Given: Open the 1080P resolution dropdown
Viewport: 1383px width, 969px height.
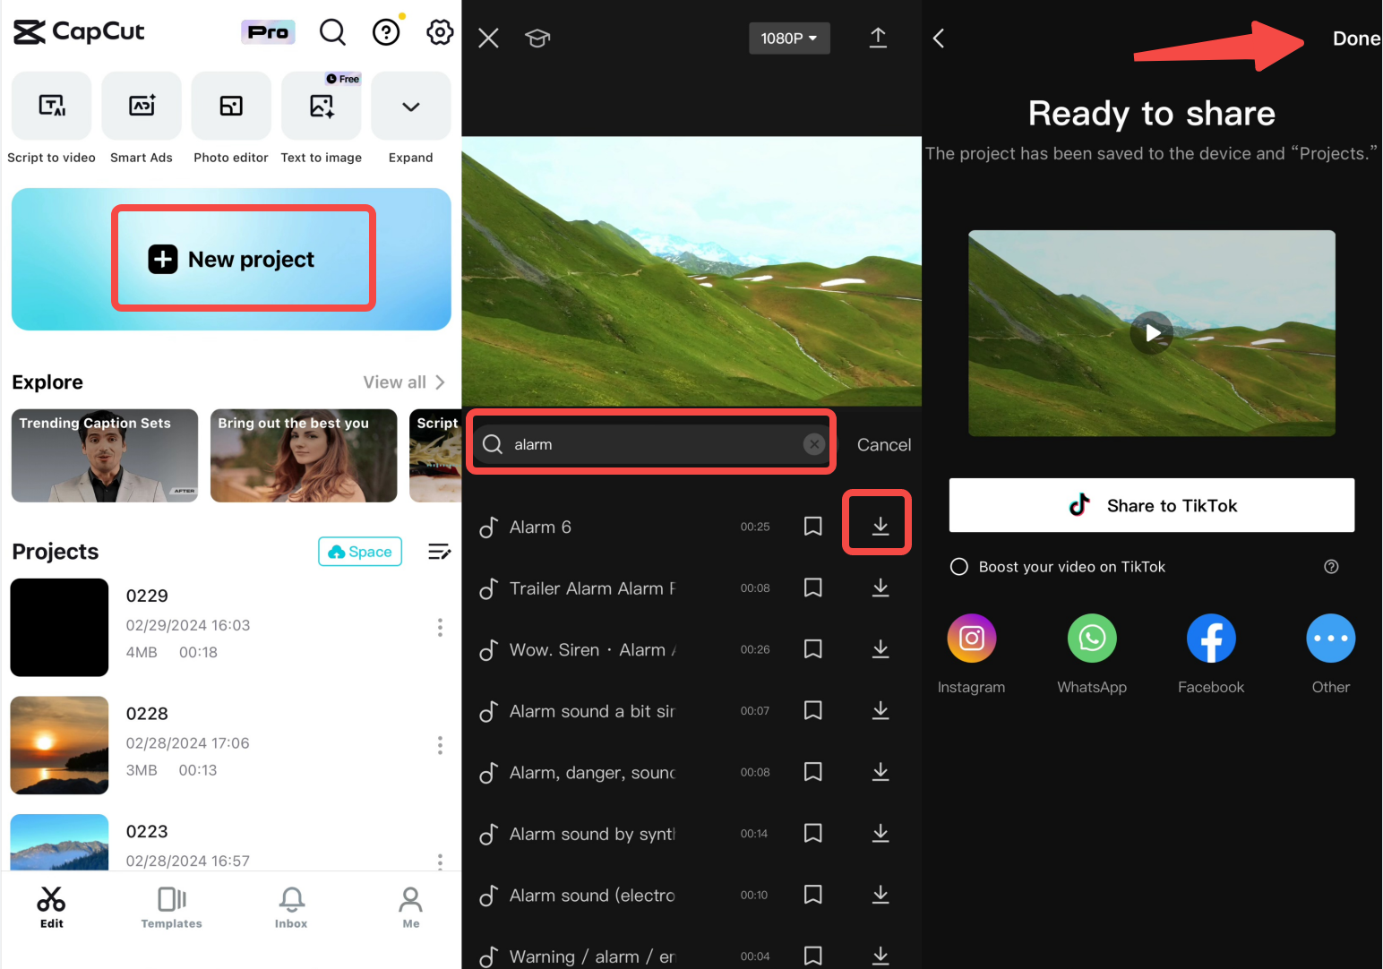Looking at the screenshot, I should pyautogui.click(x=789, y=38).
